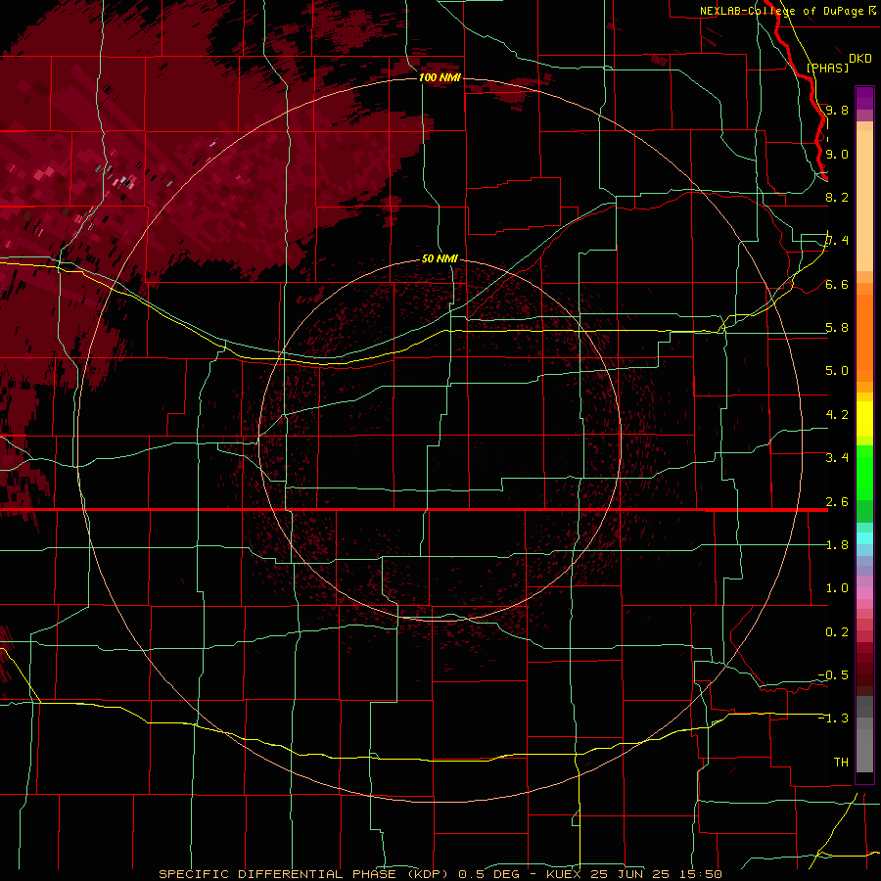Click the 2.6 scale value
Screen dimensions: 881x881
pos(837,502)
